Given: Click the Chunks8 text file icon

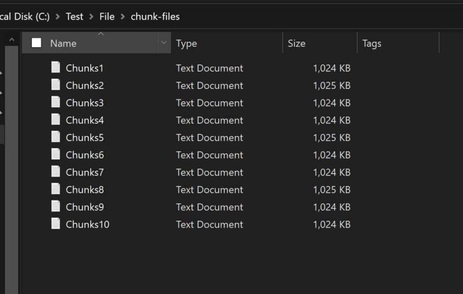Looking at the screenshot, I should 55,189.
